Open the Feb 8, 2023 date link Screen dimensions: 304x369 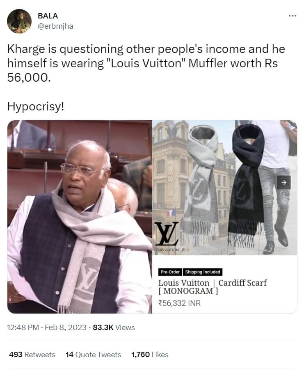(x=66, y=328)
